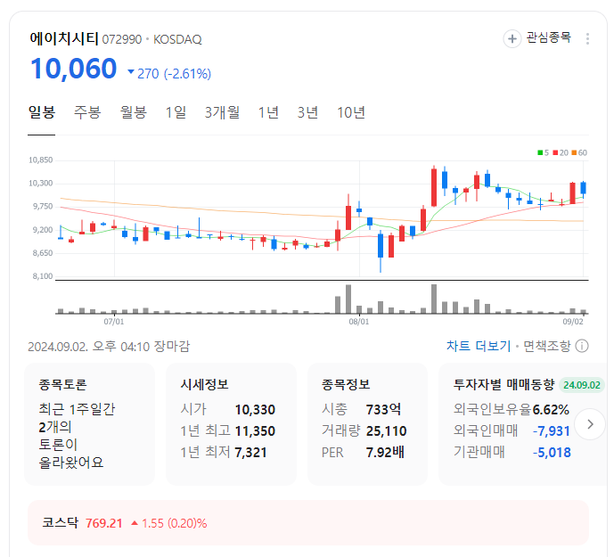Click the 24.09.02 date badge

(x=582, y=385)
